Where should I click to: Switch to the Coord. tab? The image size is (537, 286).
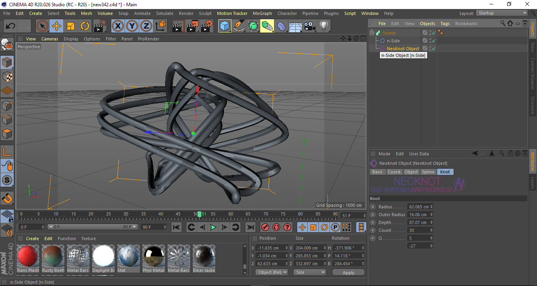(394, 172)
